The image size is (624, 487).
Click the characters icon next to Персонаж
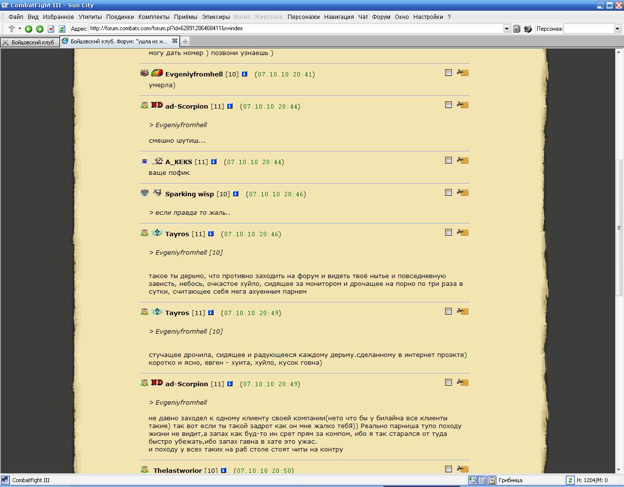click(528, 29)
